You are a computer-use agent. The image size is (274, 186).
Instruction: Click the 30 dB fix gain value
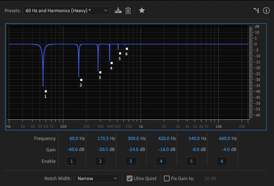(x=210, y=178)
